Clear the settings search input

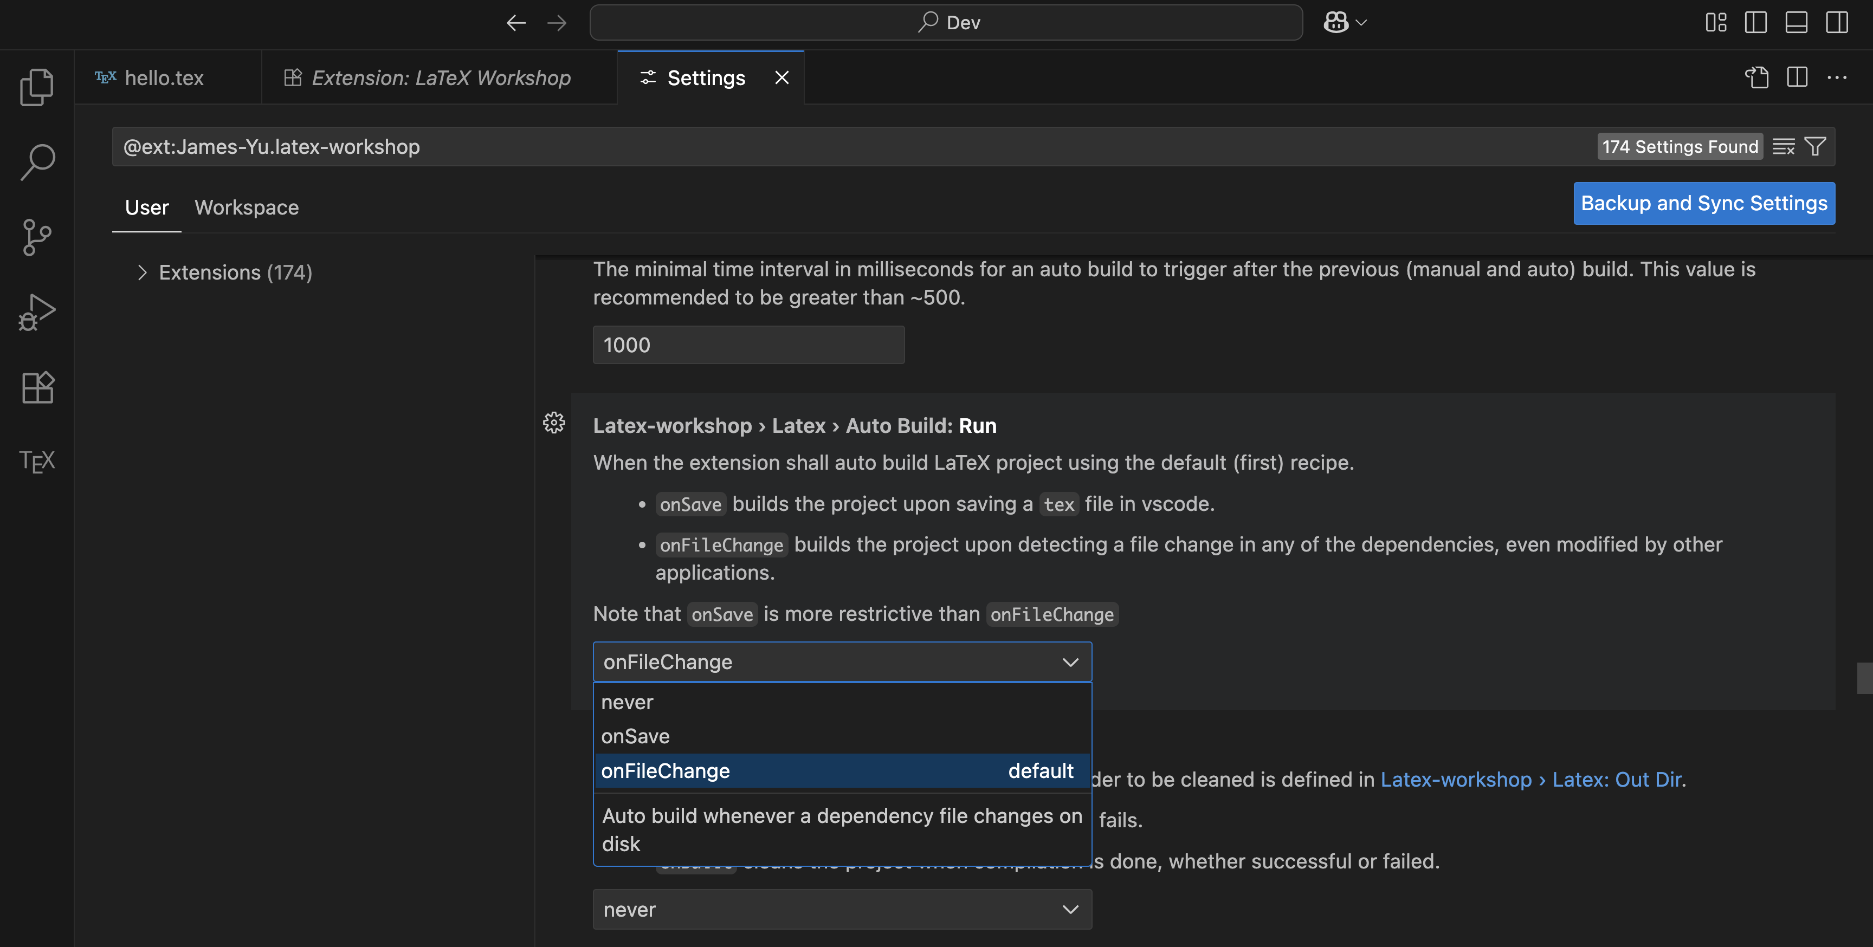(x=1783, y=147)
